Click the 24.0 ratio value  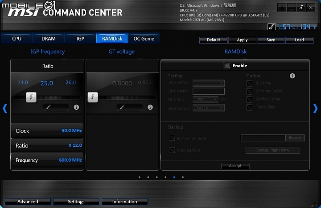[x=23, y=83]
